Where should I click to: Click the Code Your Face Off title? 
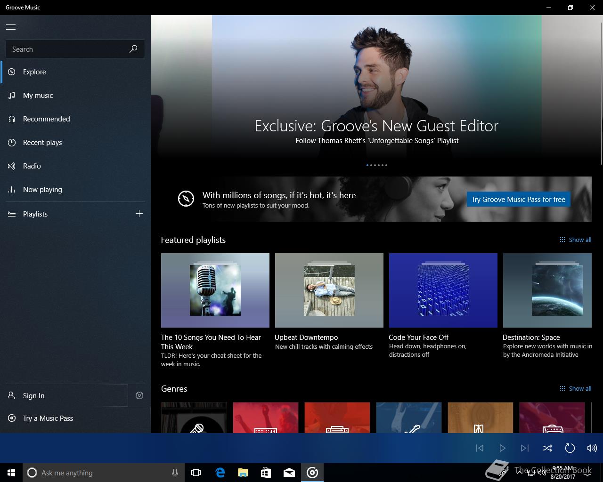[x=418, y=337]
